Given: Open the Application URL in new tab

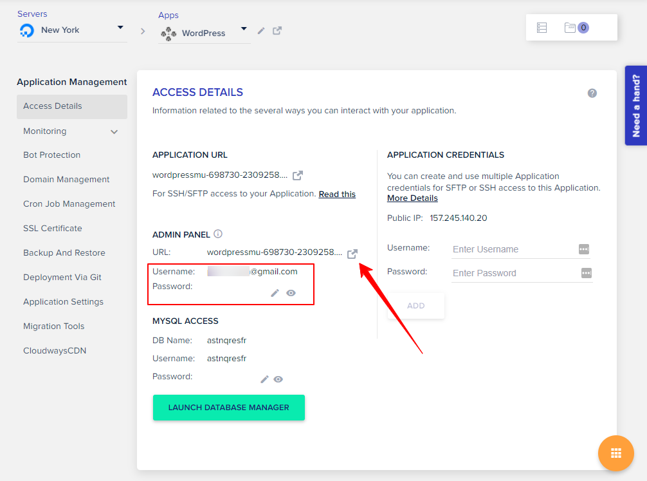Looking at the screenshot, I should click(x=297, y=174).
